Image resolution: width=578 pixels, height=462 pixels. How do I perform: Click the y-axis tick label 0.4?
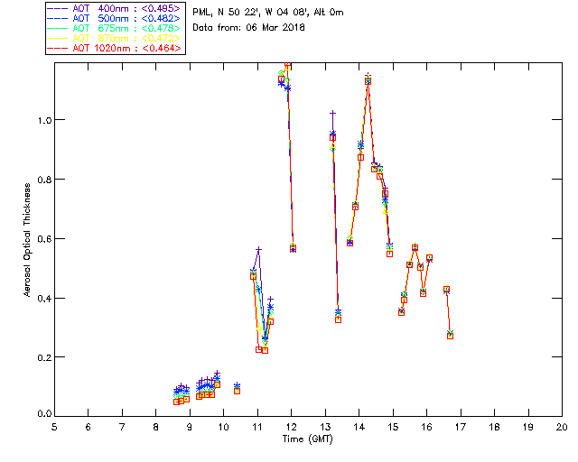point(44,298)
